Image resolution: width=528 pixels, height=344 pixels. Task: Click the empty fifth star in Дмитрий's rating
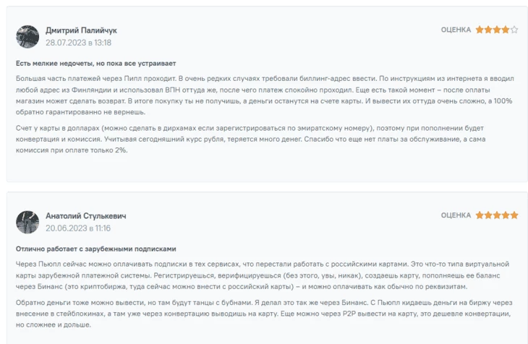pos(514,30)
